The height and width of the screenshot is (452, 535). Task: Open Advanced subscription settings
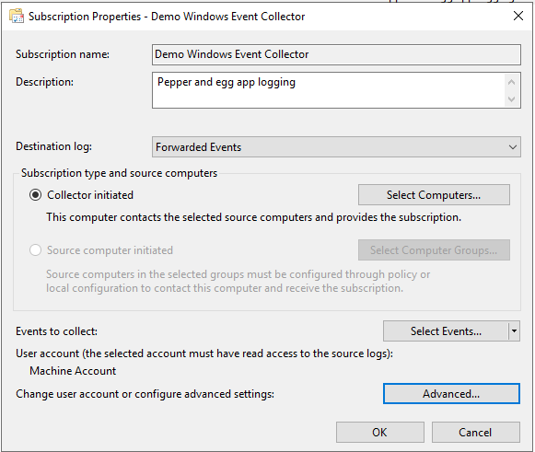pos(451,394)
